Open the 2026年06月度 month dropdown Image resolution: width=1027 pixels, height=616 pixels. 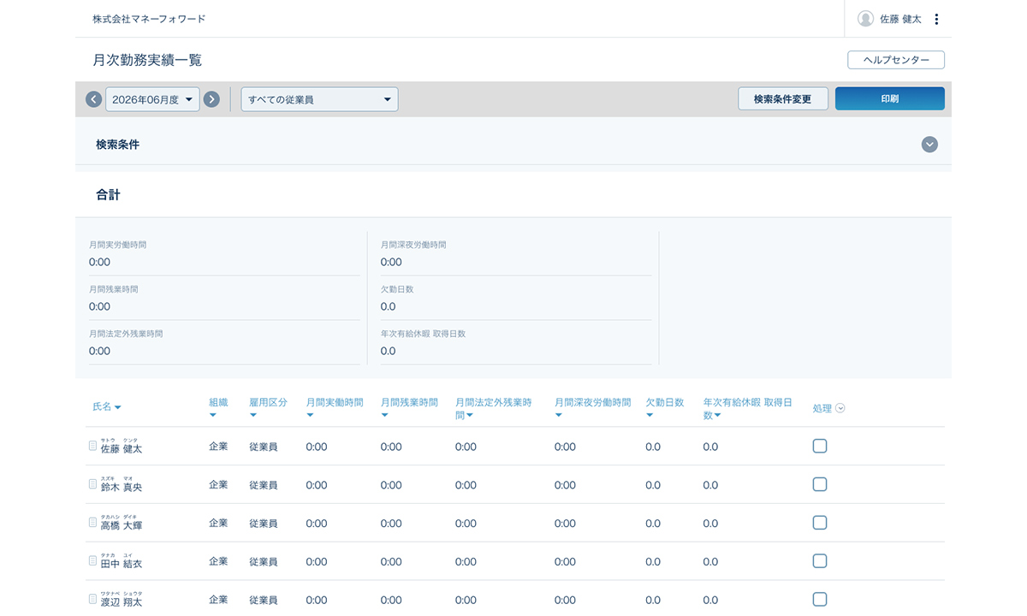coord(152,99)
